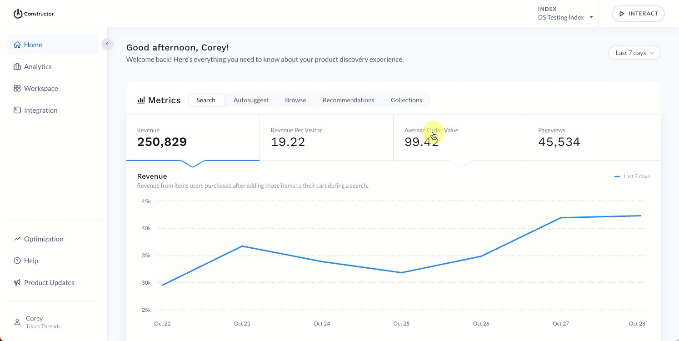This screenshot has height=341, width=679.
Task: Switch to the Recommendations metrics tab
Action: [349, 100]
